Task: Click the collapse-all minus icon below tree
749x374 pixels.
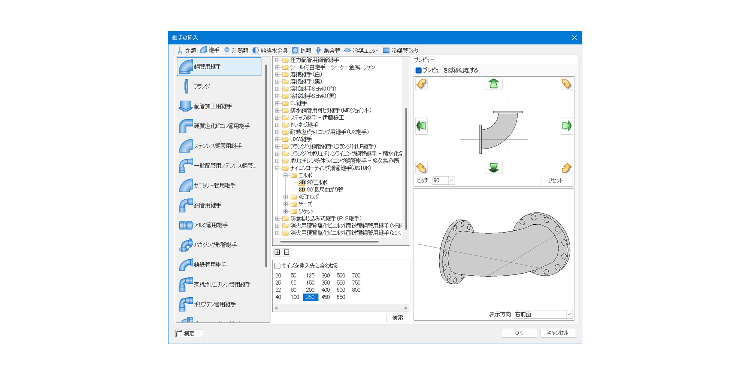Action: 287,252
